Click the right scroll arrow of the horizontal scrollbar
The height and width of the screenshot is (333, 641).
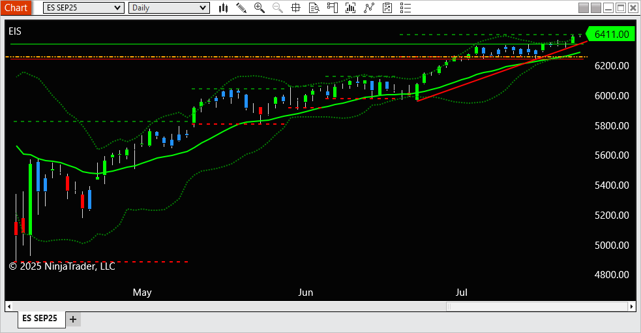pyautogui.click(x=632, y=306)
